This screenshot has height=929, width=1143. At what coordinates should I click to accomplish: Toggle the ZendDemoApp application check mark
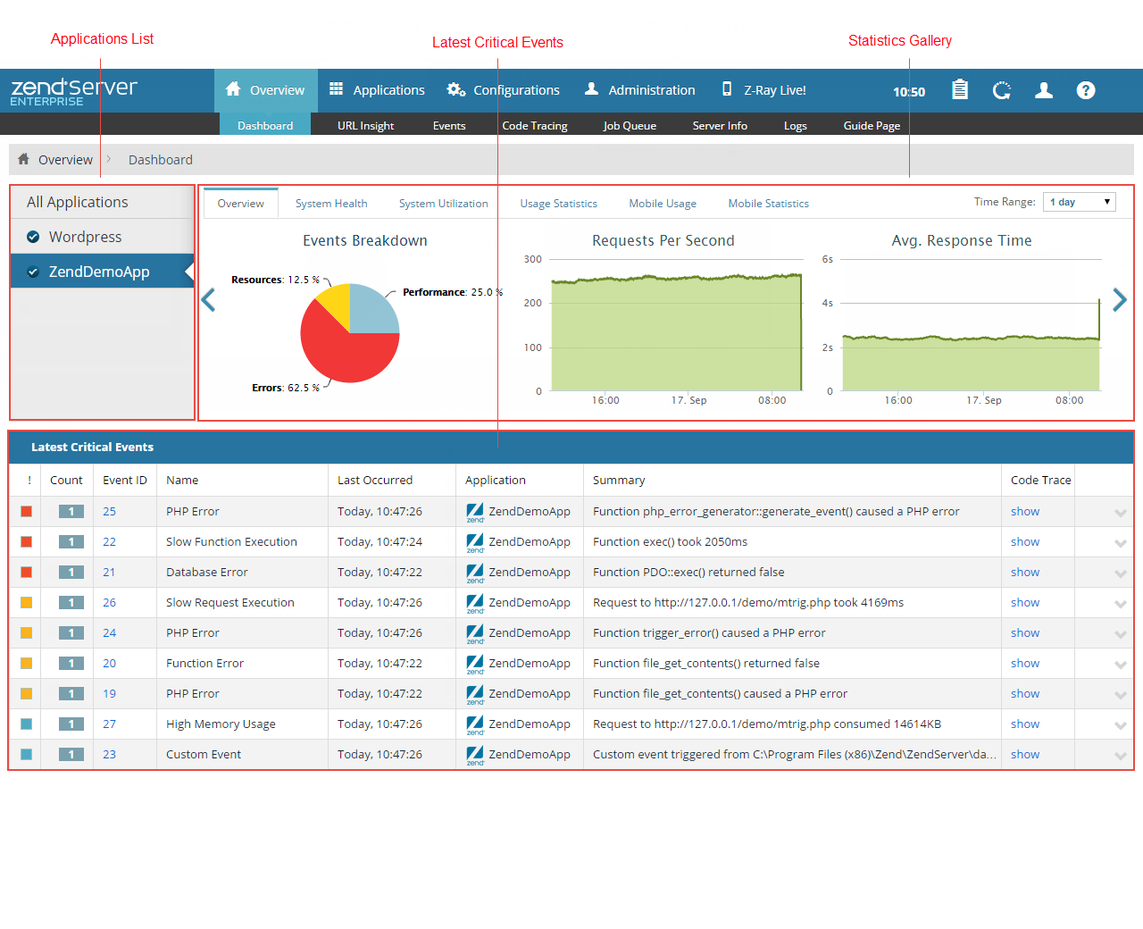click(x=33, y=272)
